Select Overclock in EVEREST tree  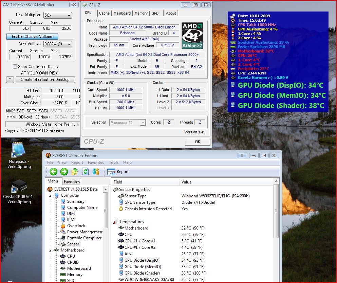(x=76, y=226)
